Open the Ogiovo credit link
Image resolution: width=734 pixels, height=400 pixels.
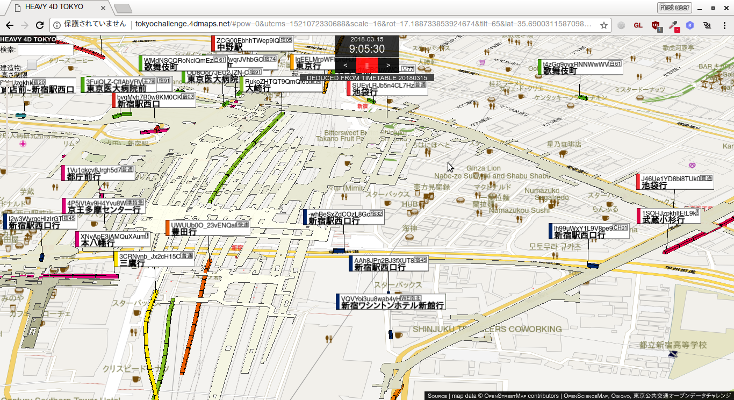coord(622,396)
